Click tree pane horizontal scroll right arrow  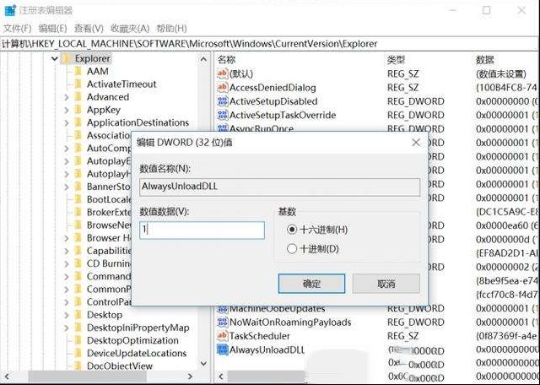(190, 377)
